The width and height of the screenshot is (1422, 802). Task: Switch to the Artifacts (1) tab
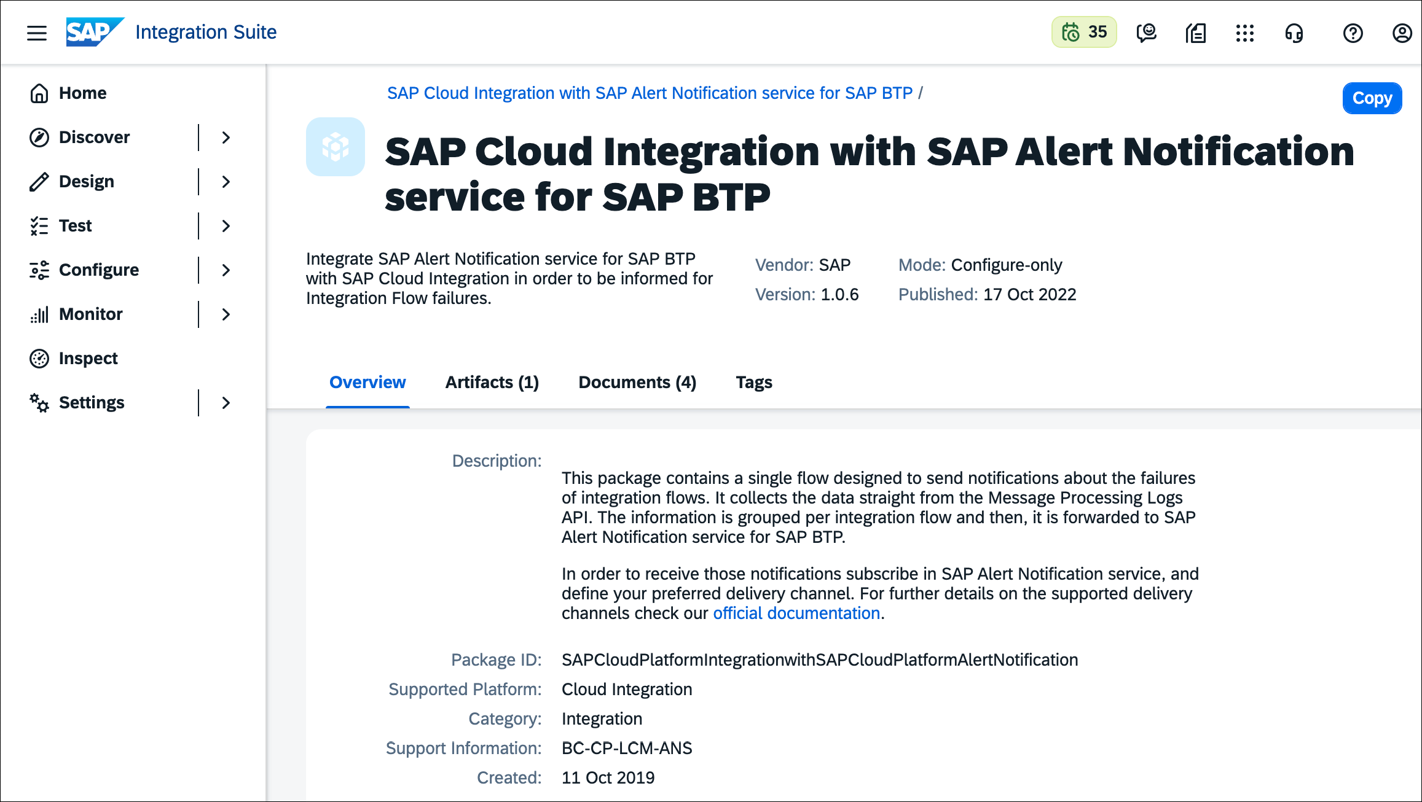point(492,383)
